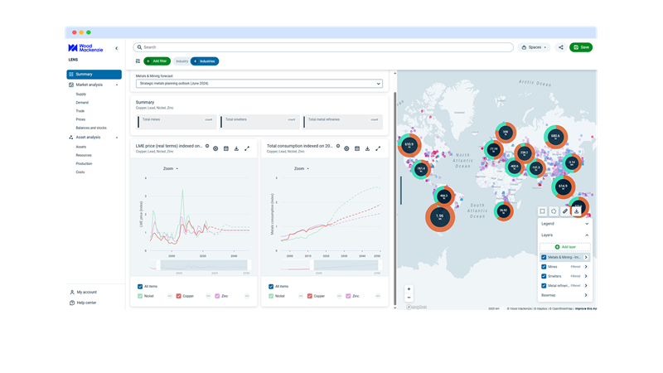Click the map download icon

click(576, 211)
